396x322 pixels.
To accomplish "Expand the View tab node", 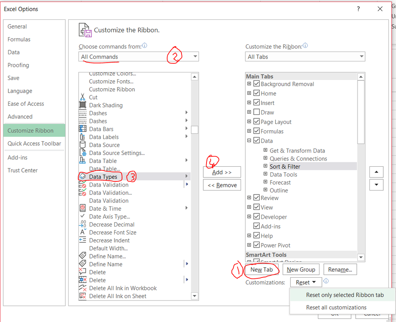I will (x=249, y=207).
